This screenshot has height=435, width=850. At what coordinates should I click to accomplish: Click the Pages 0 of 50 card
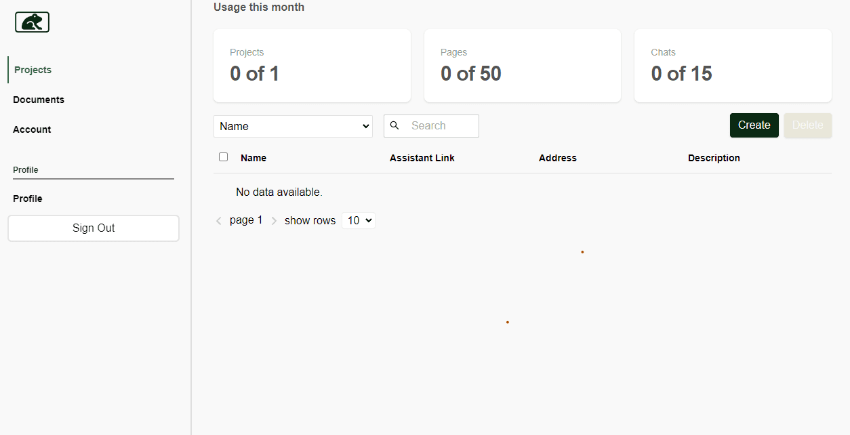(523, 66)
